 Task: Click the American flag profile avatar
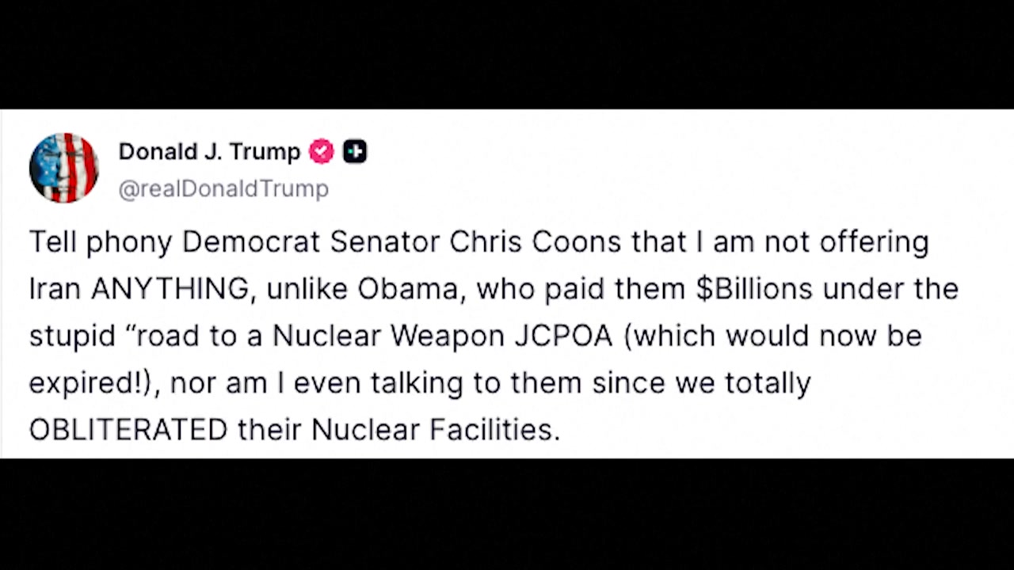click(63, 168)
